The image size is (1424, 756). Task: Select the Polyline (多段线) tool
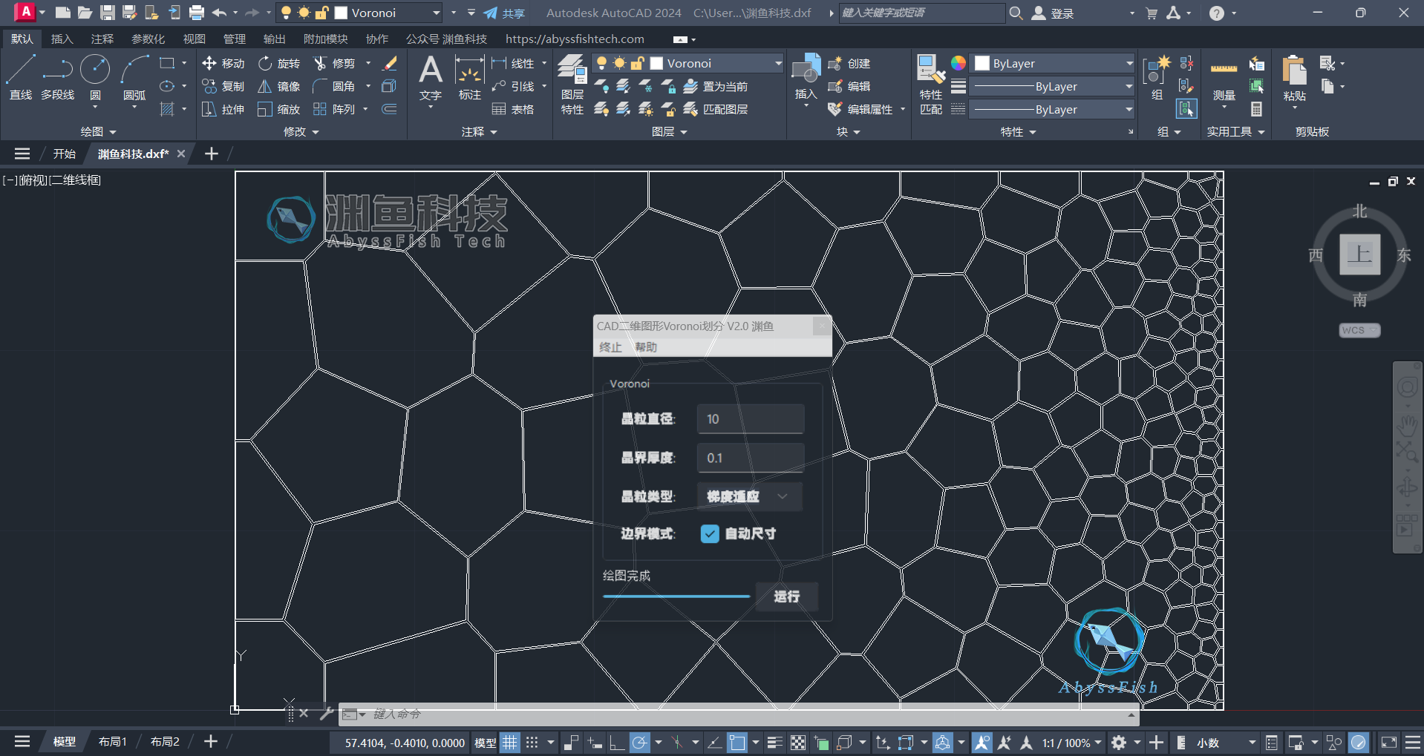57,78
